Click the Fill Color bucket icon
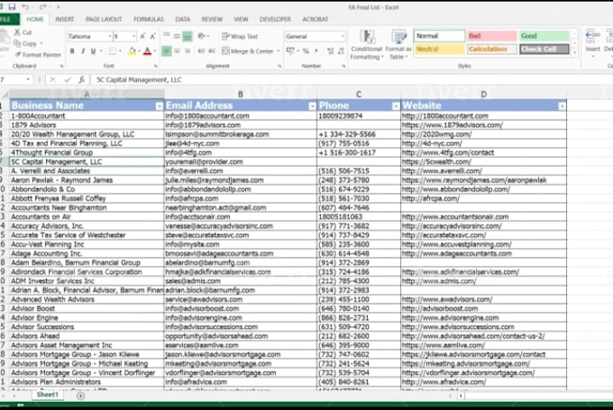This screenshot has height=410, width=613. (x=133, y=51)
